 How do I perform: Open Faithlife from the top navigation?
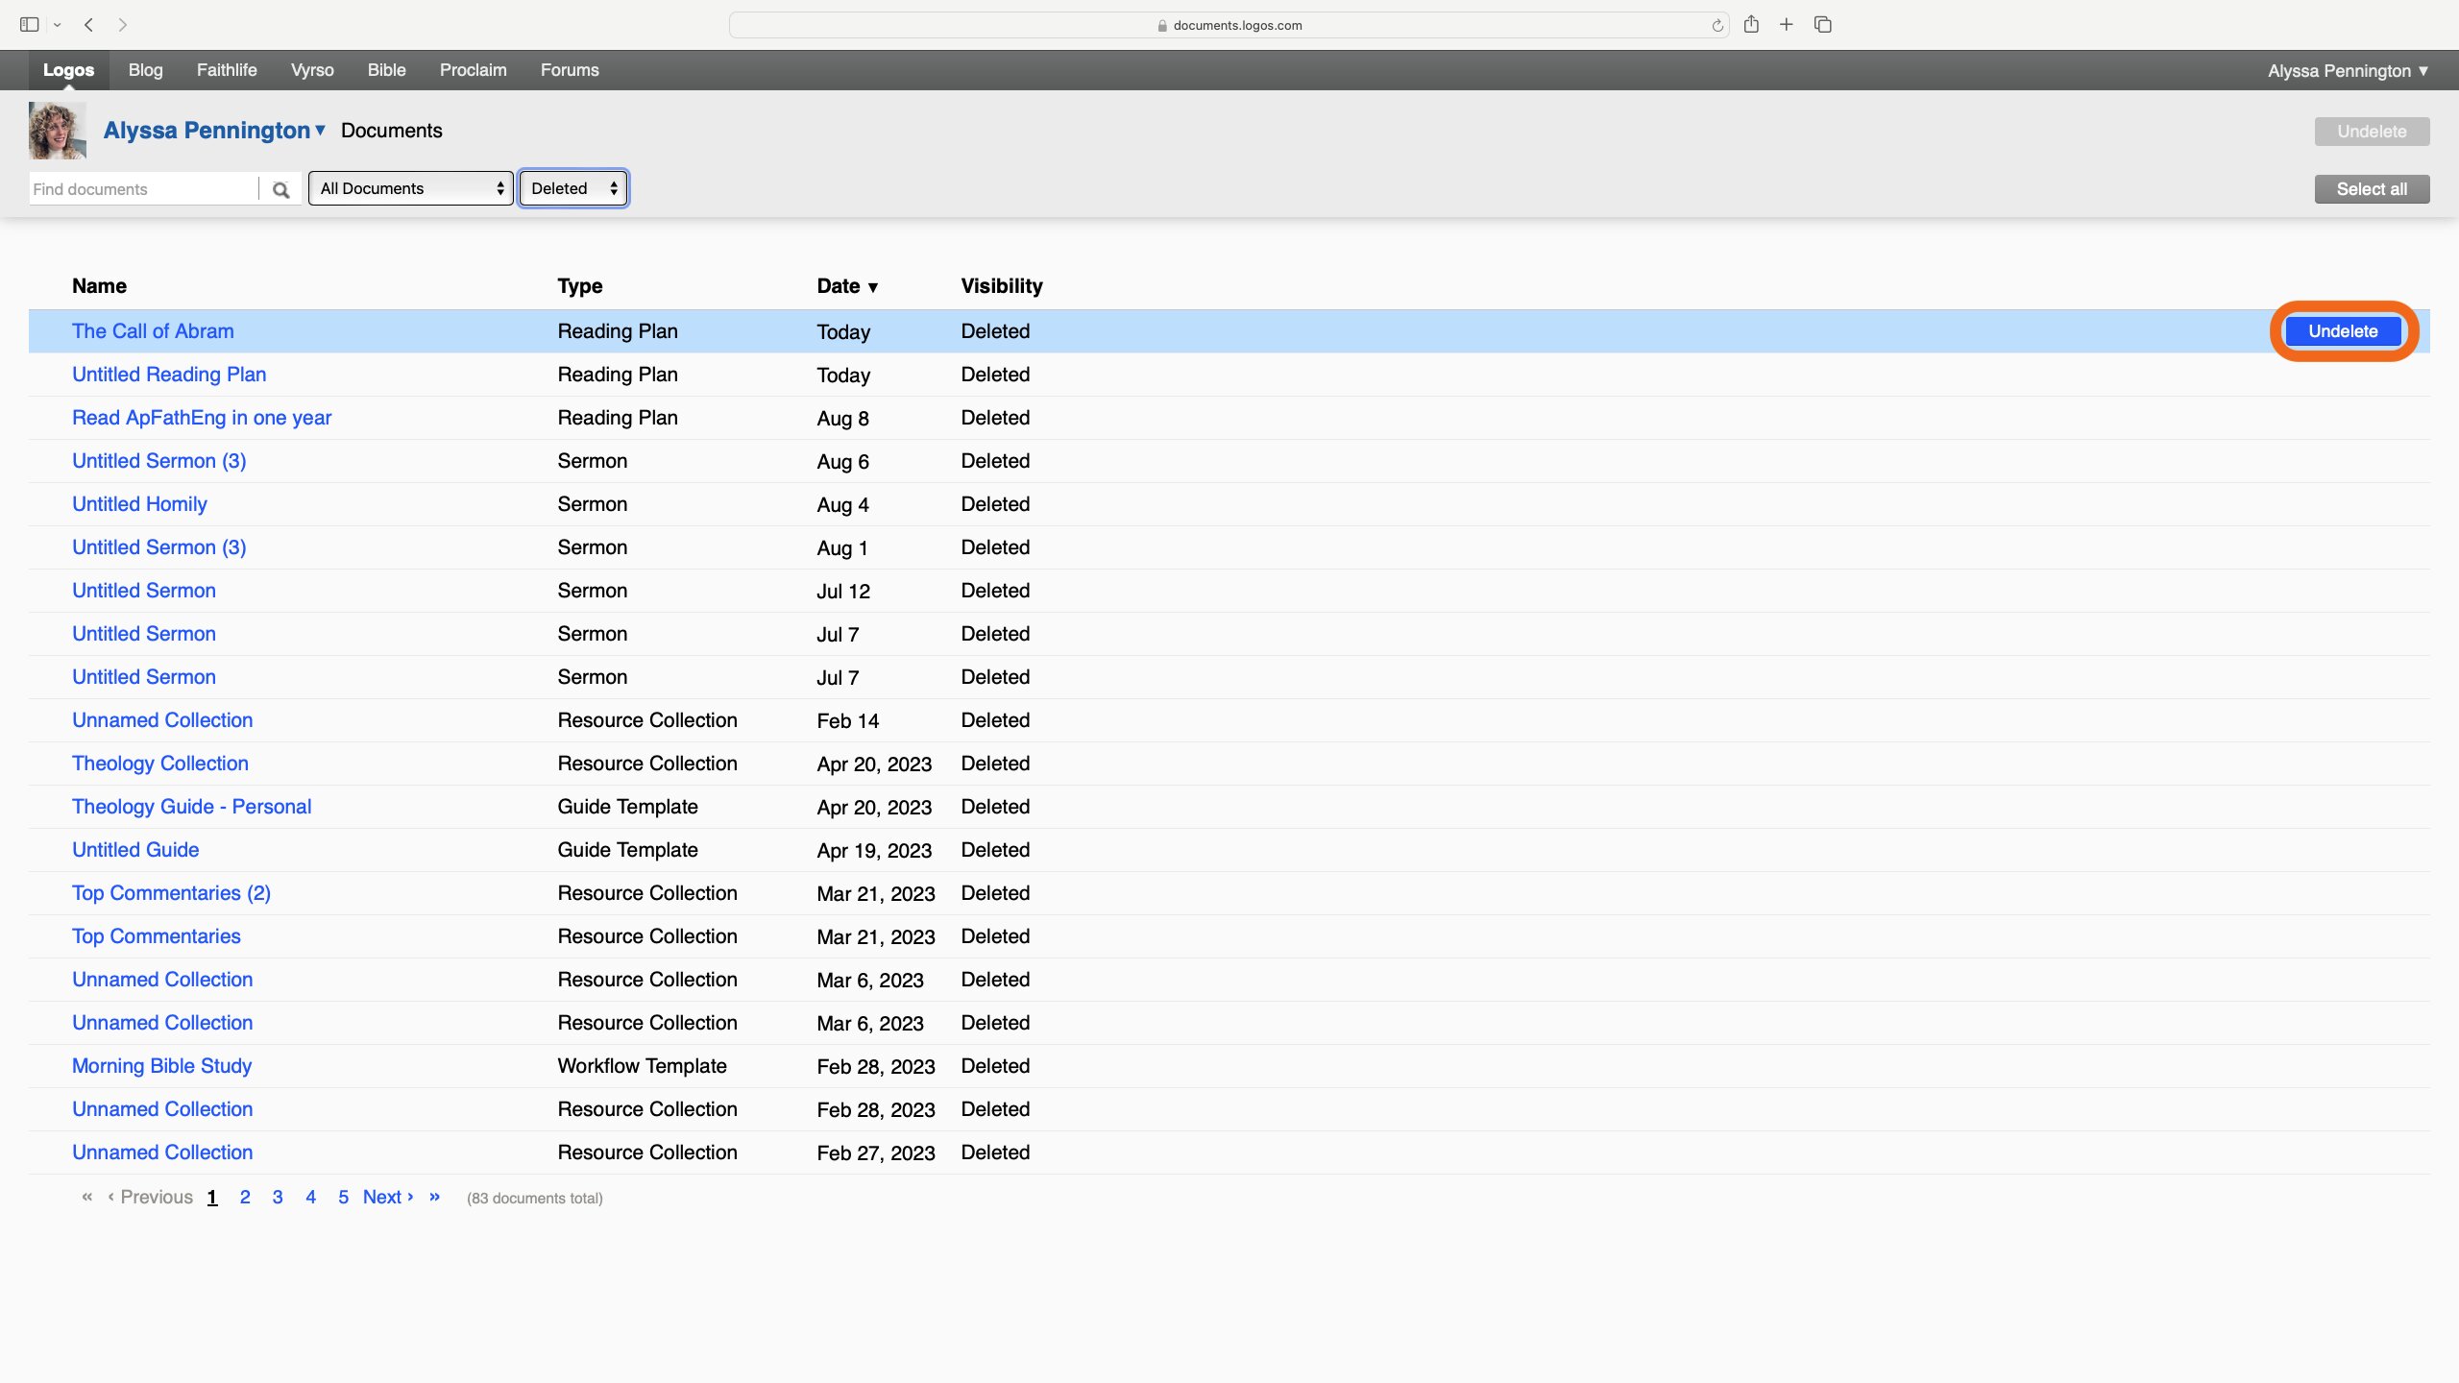(x=227, y=70)
